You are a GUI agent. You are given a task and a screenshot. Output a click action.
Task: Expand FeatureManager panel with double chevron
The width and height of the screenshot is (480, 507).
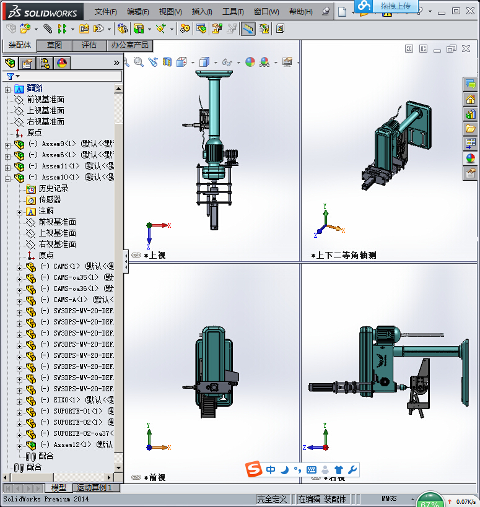point(116,63)
